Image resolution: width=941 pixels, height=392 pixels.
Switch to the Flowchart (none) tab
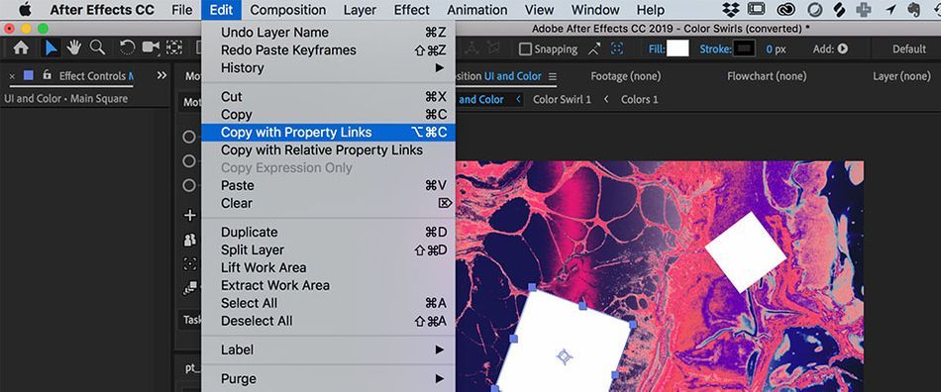767,76
